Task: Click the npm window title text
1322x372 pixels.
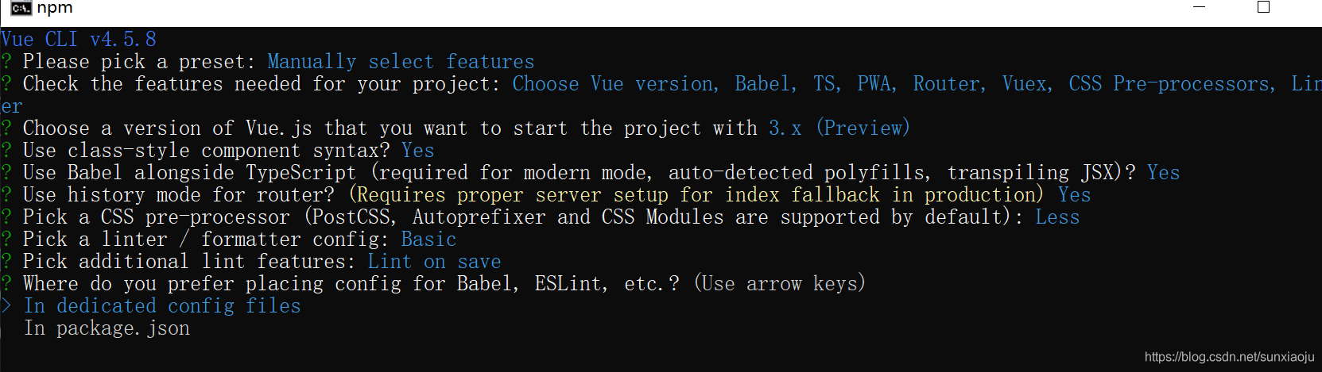Action: (x=55, y=8)
